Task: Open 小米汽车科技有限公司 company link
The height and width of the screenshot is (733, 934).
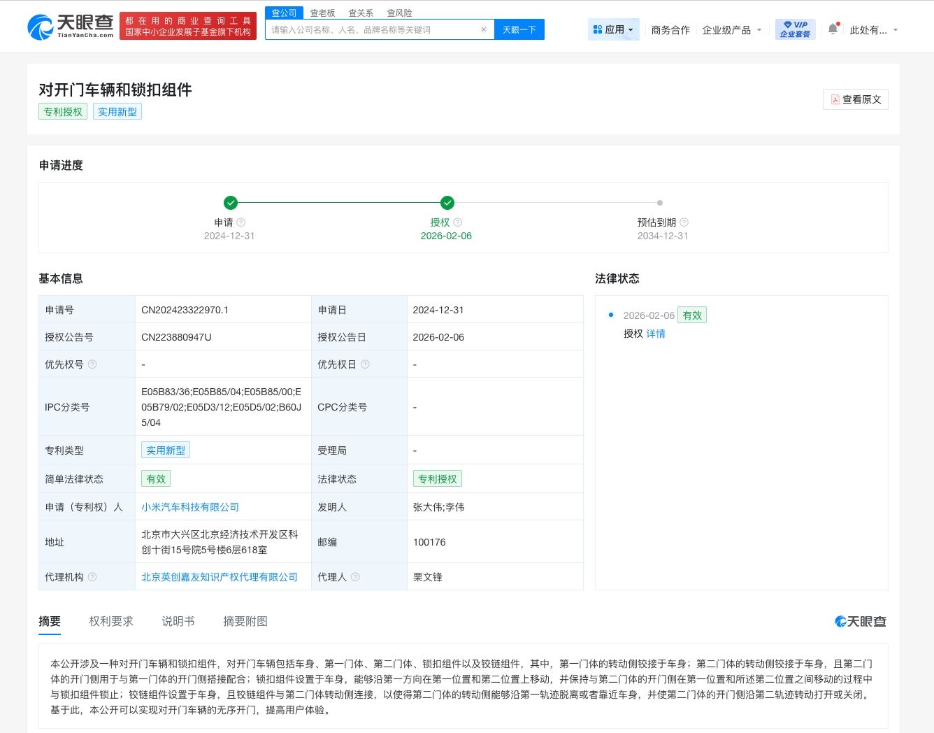Action: click(190, 507)
